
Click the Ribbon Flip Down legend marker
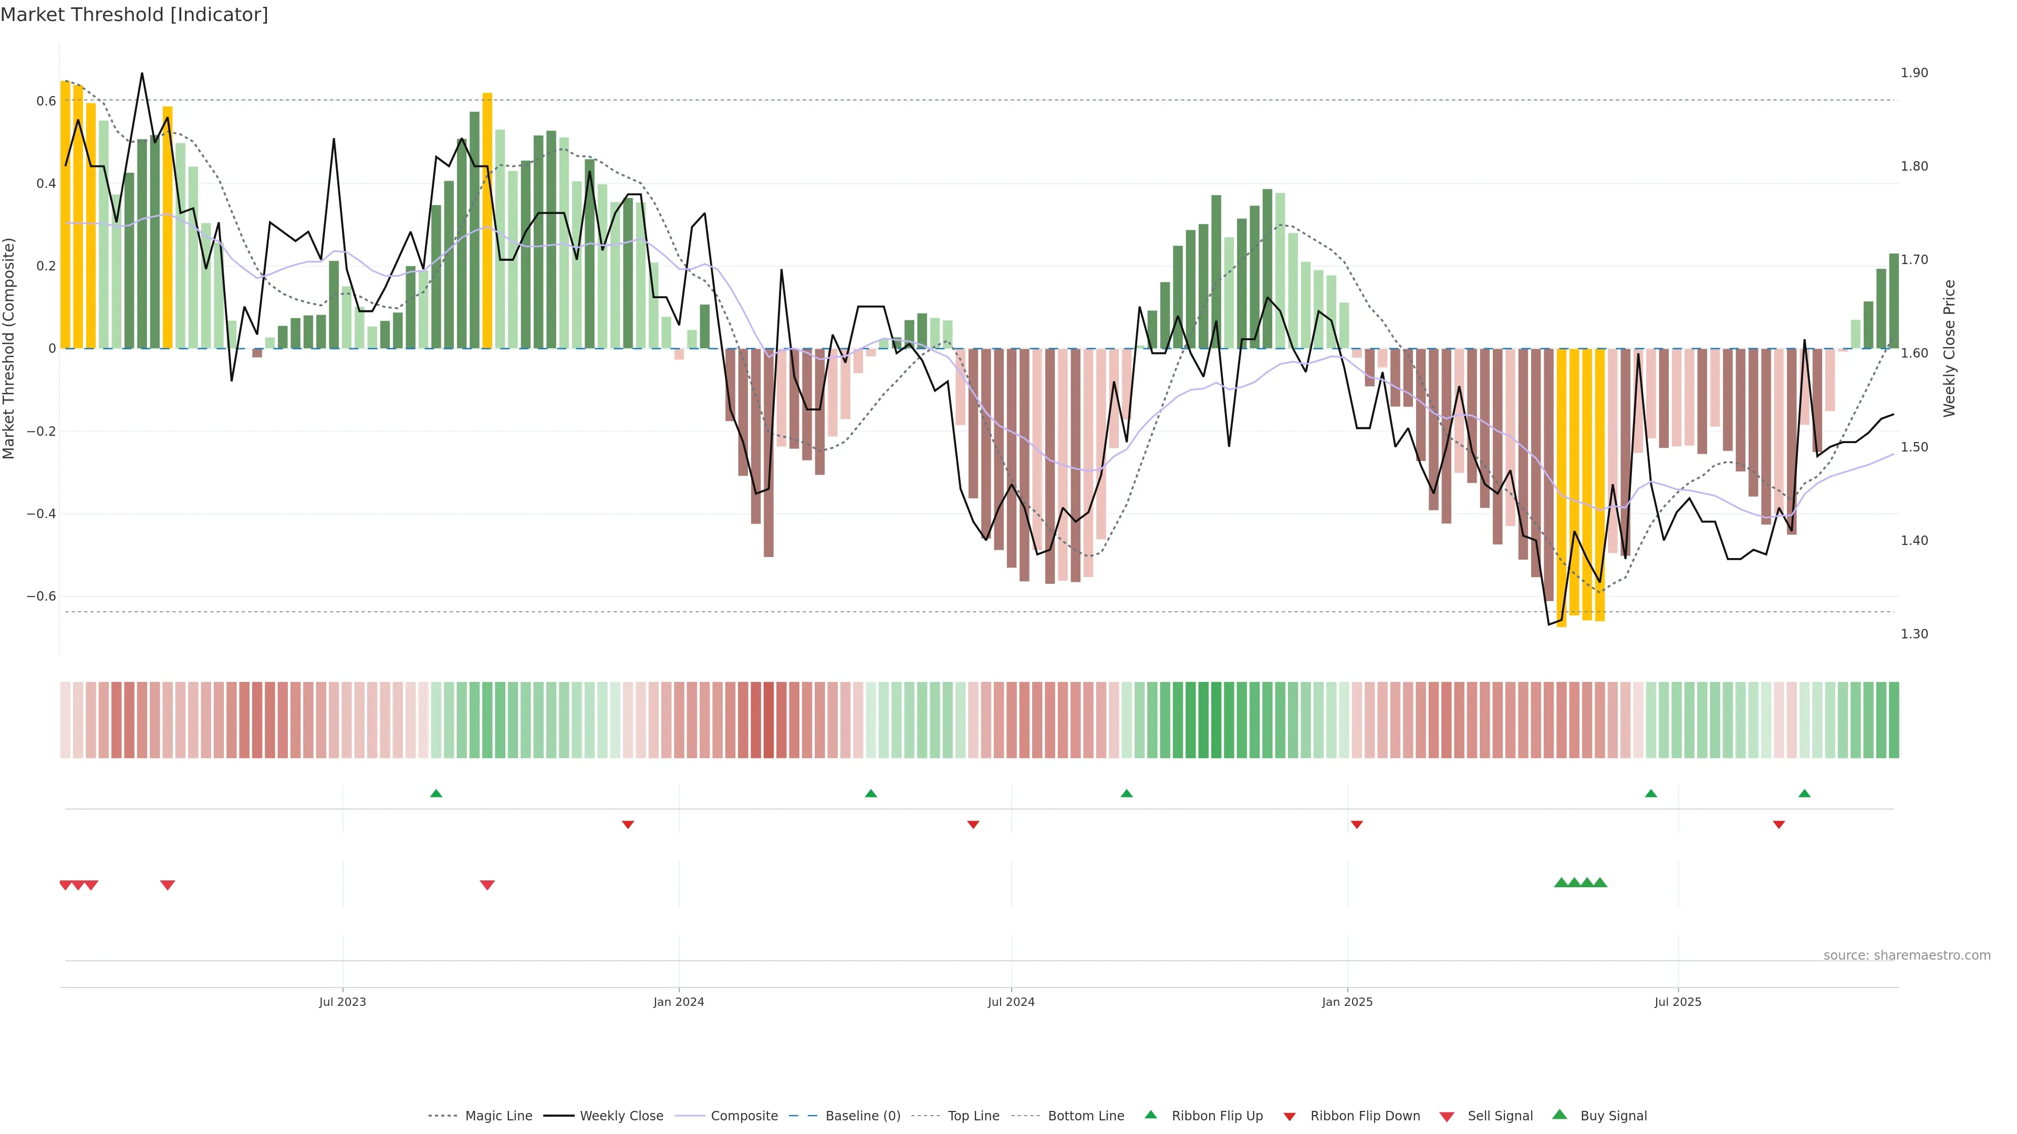(x=1290, y=1117)
